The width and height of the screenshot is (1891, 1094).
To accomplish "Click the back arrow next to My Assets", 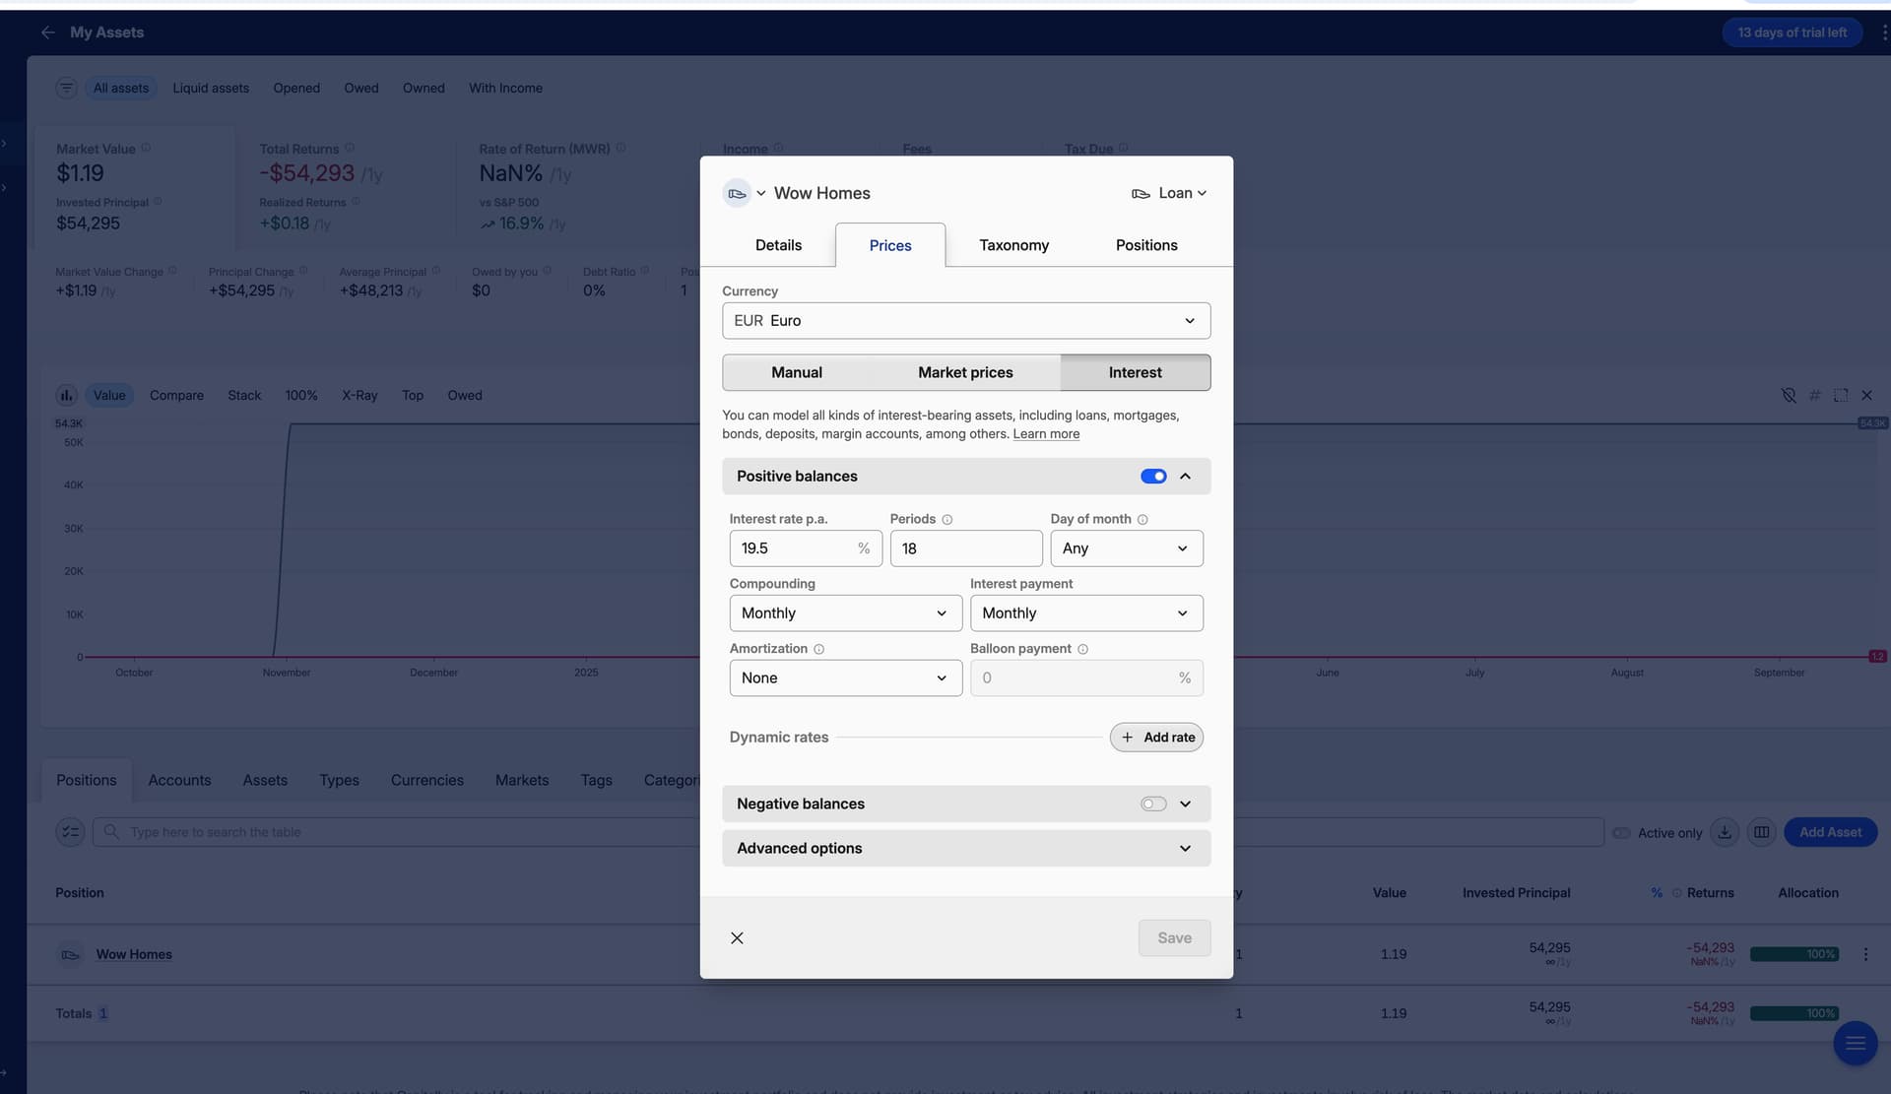I will (x=47, y=32).
